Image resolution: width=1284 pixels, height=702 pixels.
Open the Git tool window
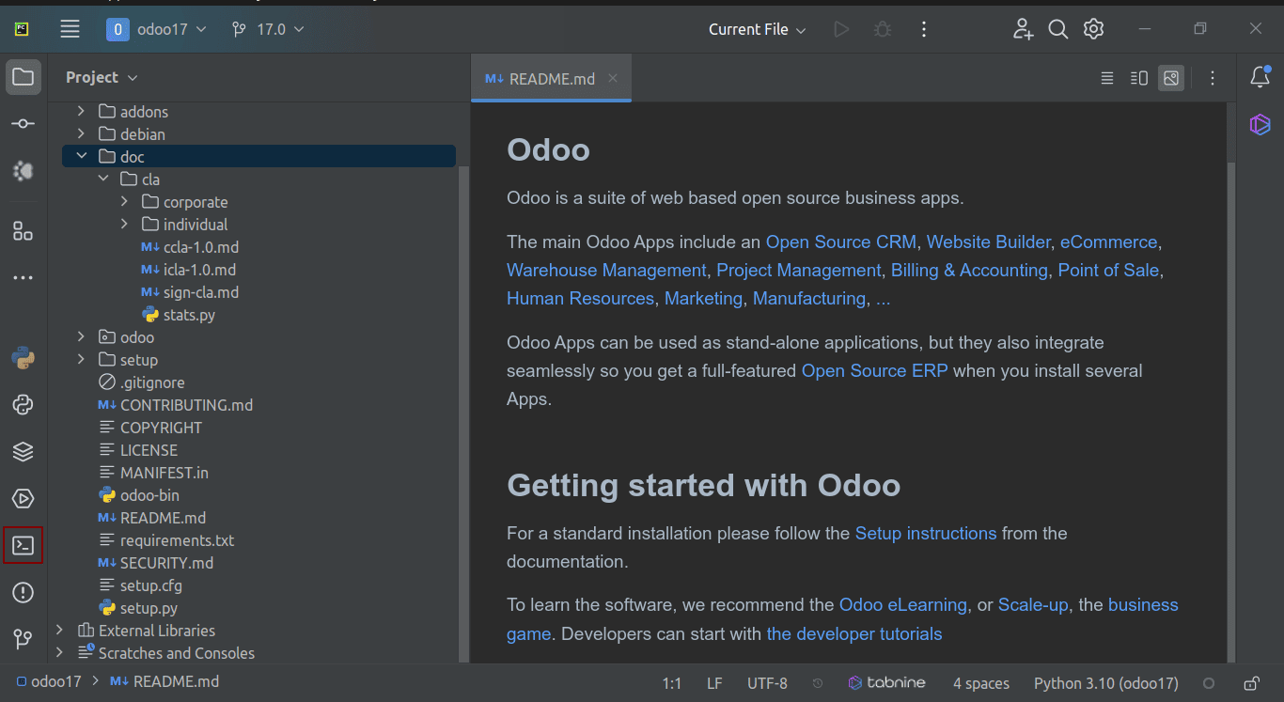pyautogui.click(x=23, y=639)
